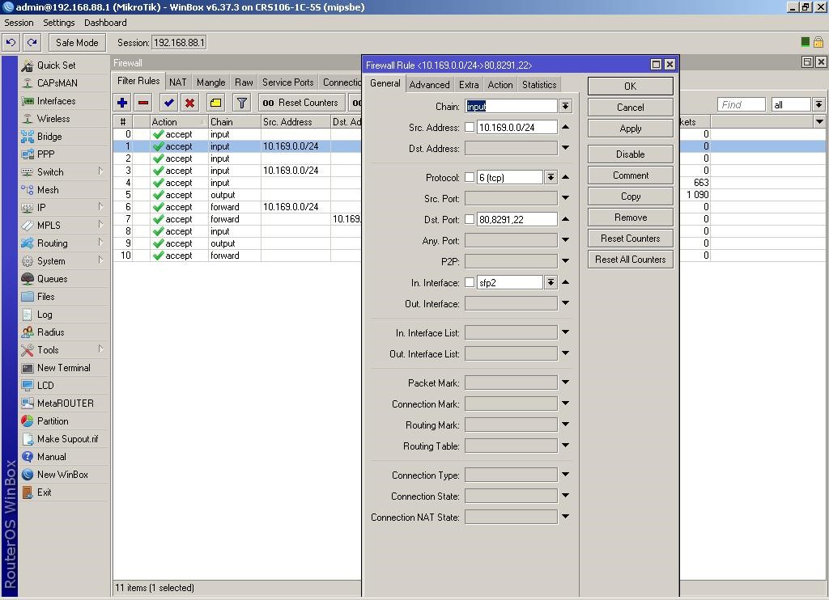Expand the Out. Interface field
829x600 pixels.
(565, 302)
